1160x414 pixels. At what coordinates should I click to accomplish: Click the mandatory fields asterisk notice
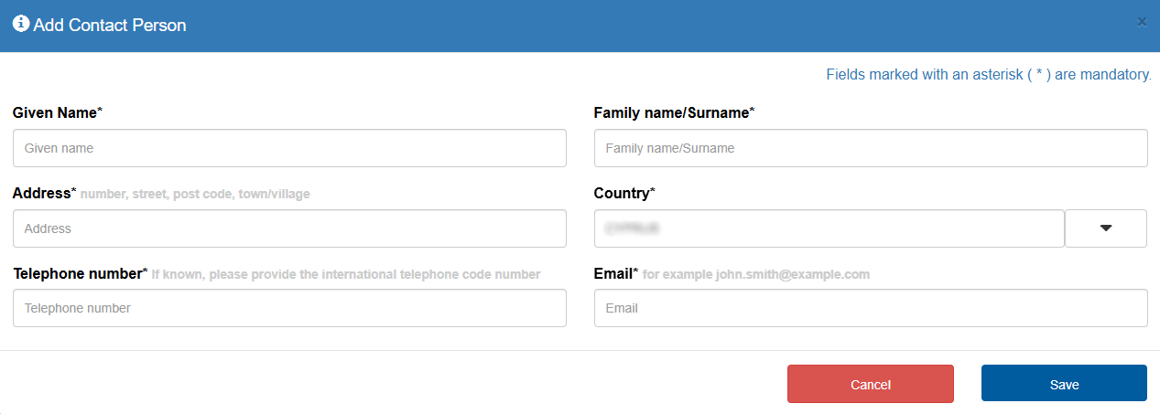[988, 75]
